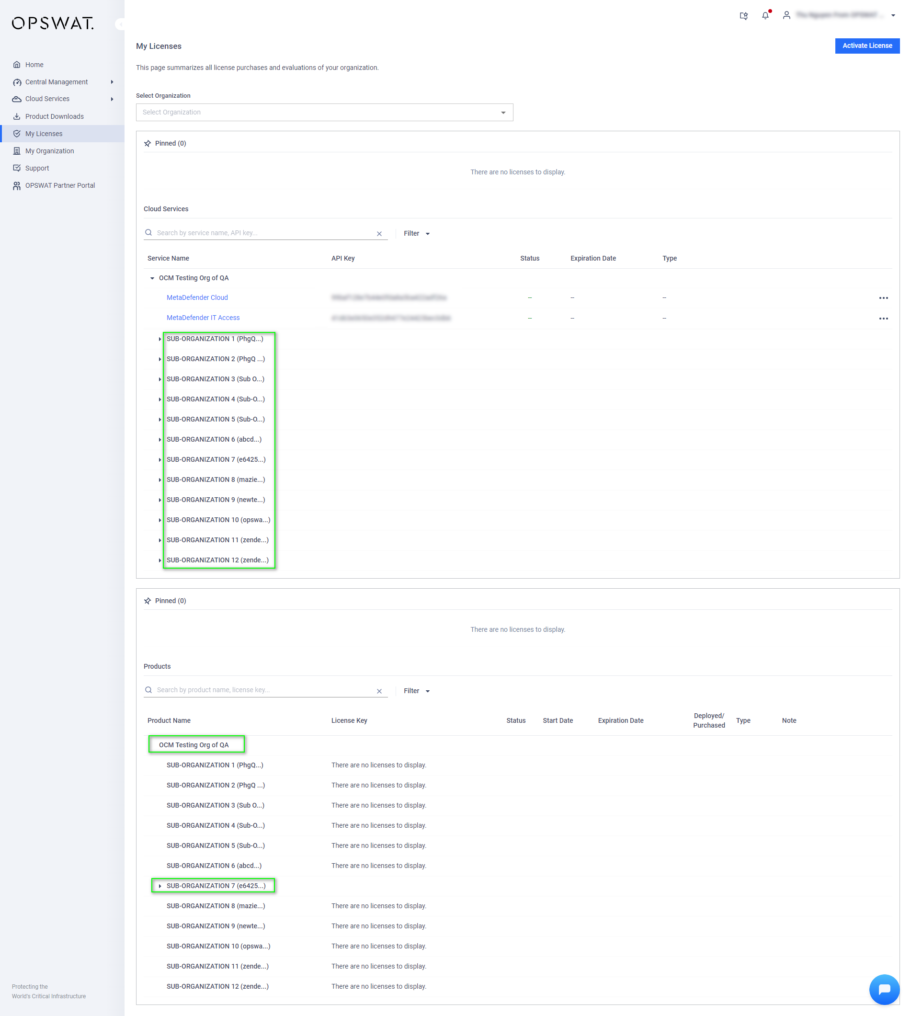Go to Home menu item

(62, 65)
